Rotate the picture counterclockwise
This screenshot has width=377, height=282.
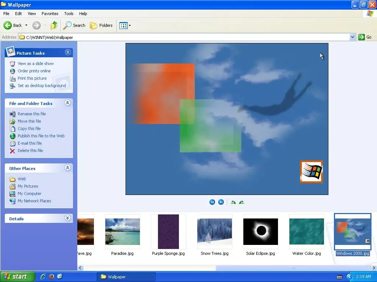[x=242, y=202]
